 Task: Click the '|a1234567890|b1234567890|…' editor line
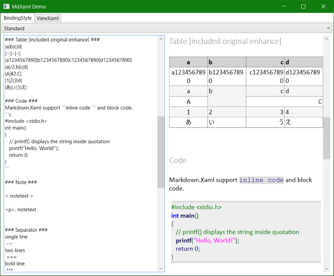point(68,60)
